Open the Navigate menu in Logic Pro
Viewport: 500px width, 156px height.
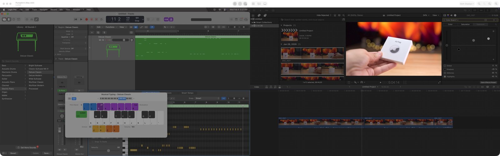(x=43, y=10)
